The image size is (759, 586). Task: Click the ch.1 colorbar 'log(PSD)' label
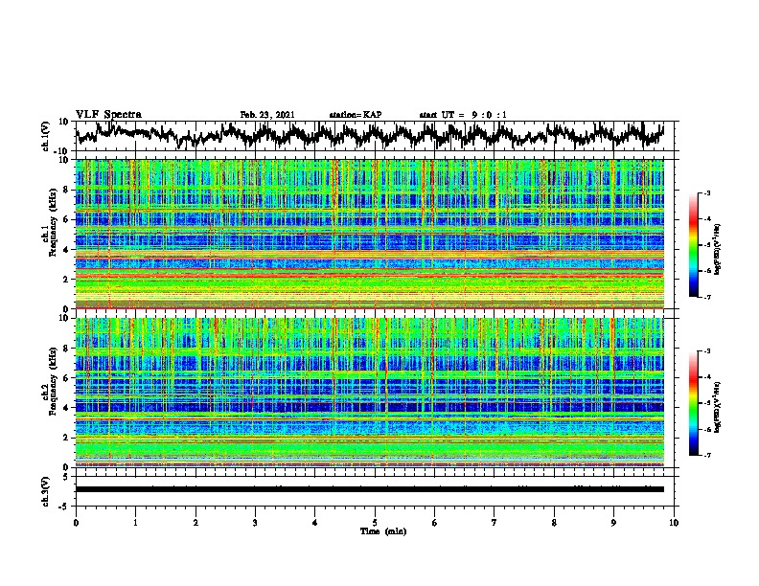[x=717, y=250]
